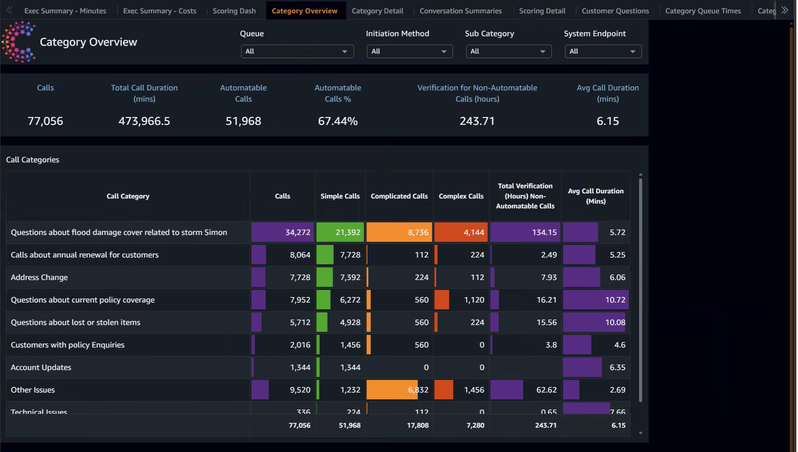Image resolution: width=798 pixels, height=452 pixels.
Task: Go to the Category Detail tab
Action: tap(377, 11)
